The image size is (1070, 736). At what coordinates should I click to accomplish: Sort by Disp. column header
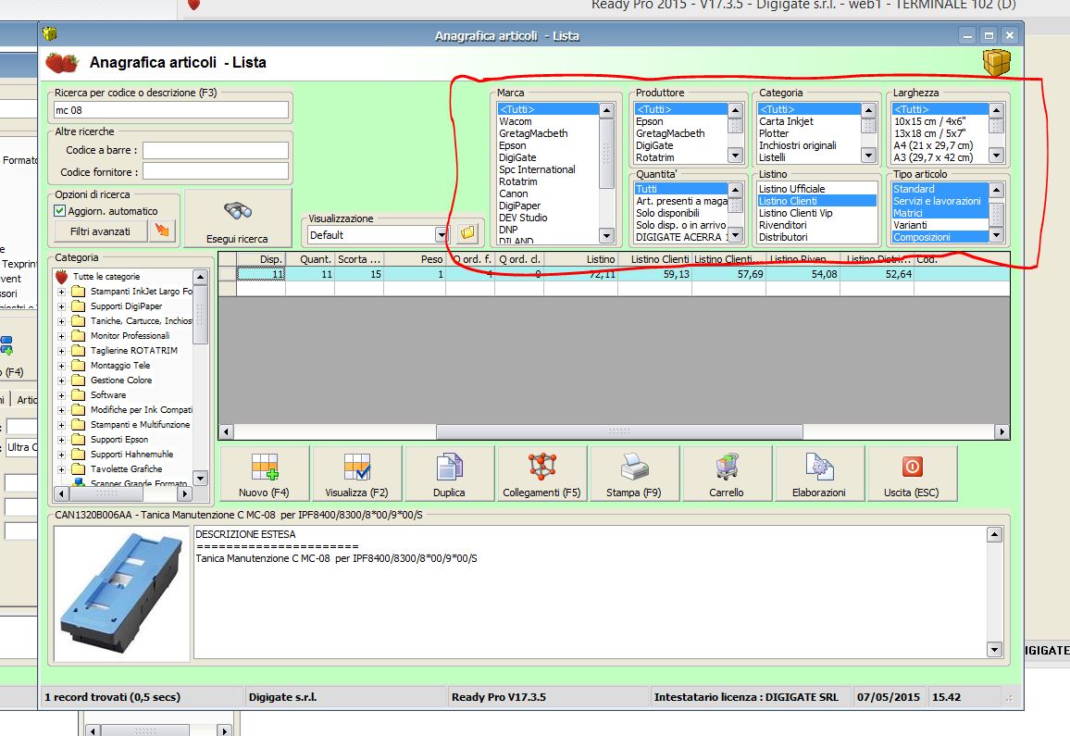point(261,259)
